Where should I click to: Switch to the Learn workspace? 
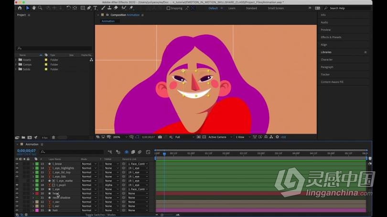pos(232,8)
